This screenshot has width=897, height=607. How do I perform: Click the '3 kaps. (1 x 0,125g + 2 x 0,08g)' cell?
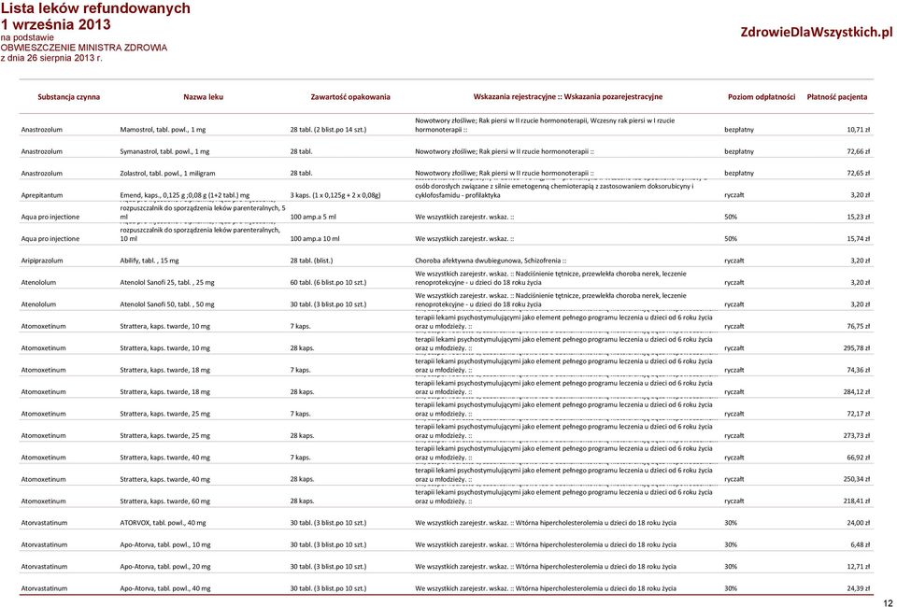(x=335, y=195)
